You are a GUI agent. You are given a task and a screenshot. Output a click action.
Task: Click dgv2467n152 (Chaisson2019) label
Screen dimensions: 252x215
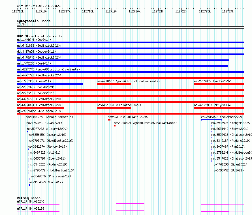39,111
